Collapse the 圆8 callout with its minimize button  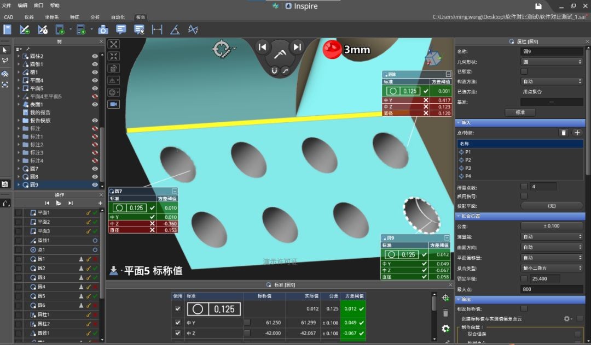pos(448,74)
